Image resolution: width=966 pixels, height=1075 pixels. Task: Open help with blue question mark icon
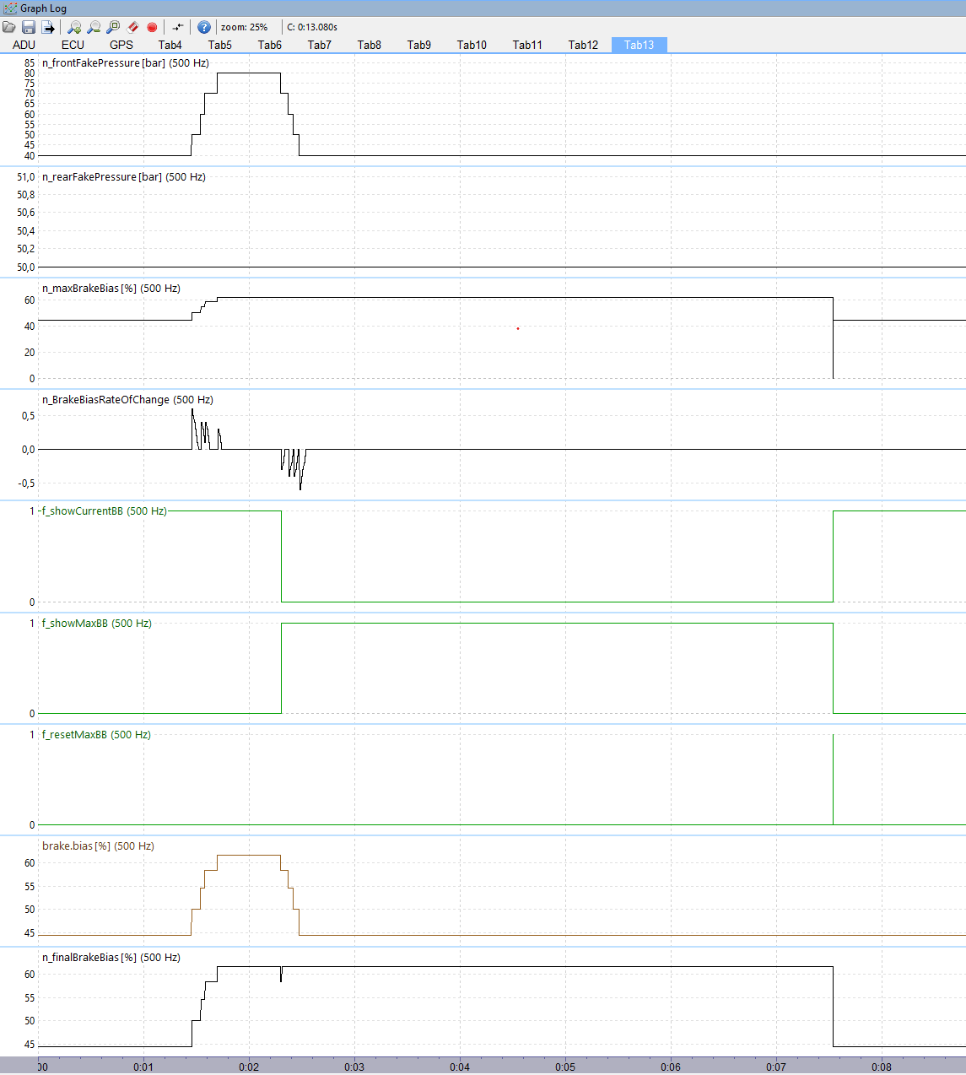(203, 27)
